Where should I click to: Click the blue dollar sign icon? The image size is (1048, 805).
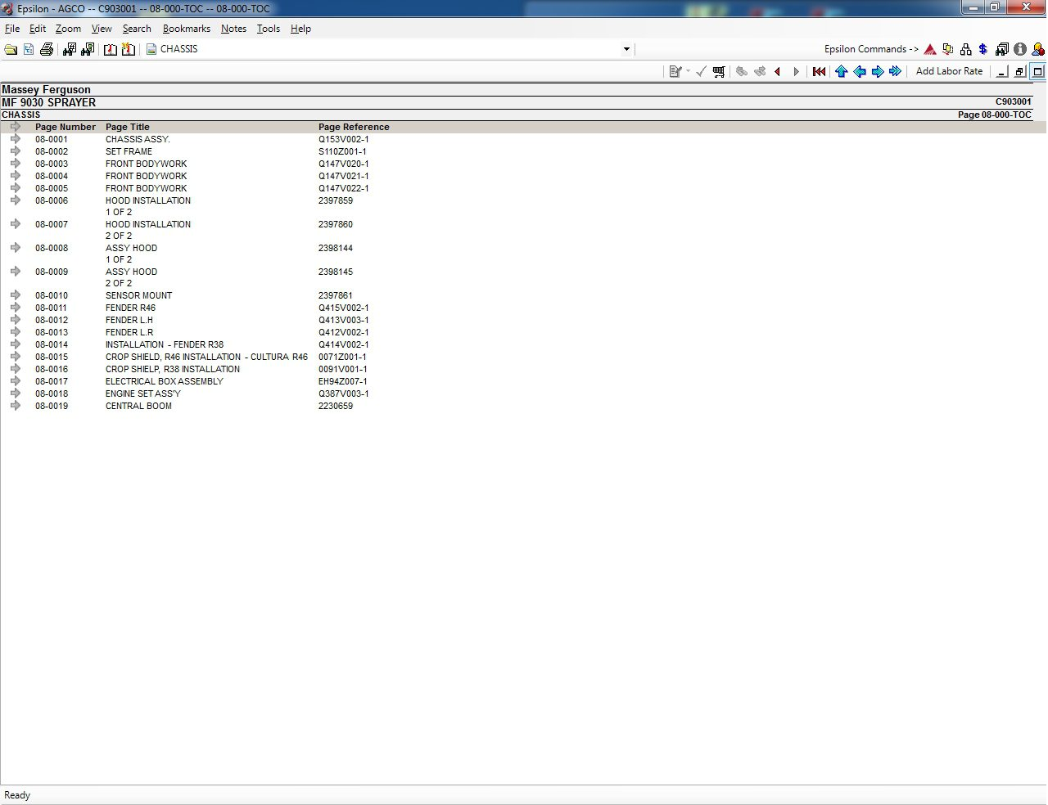tap(983, 50)
